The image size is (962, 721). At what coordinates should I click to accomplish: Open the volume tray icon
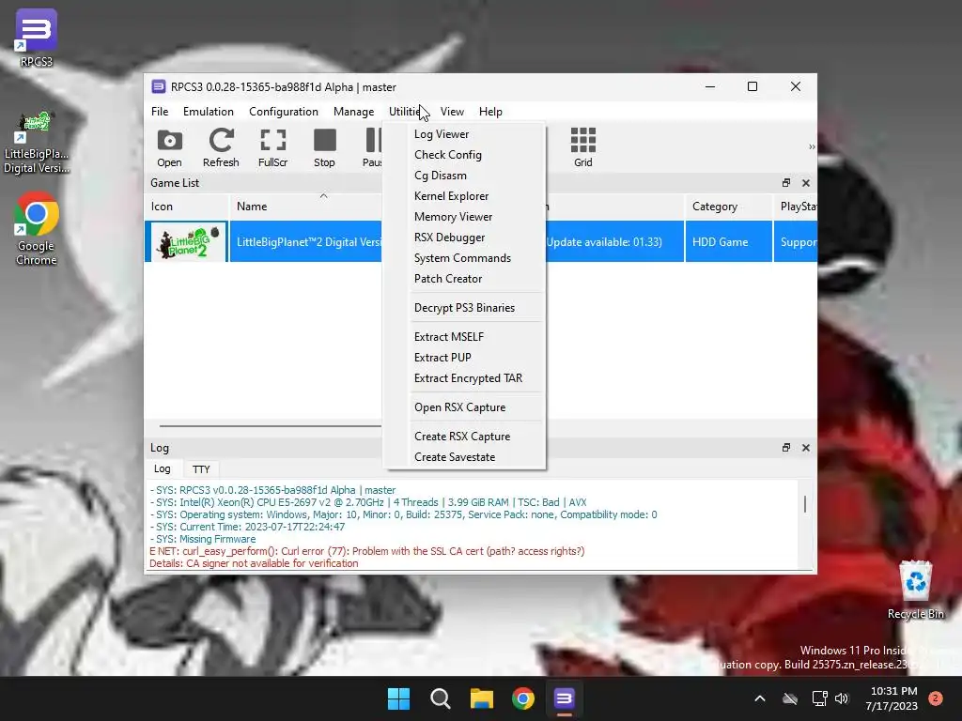coord(842,698)
